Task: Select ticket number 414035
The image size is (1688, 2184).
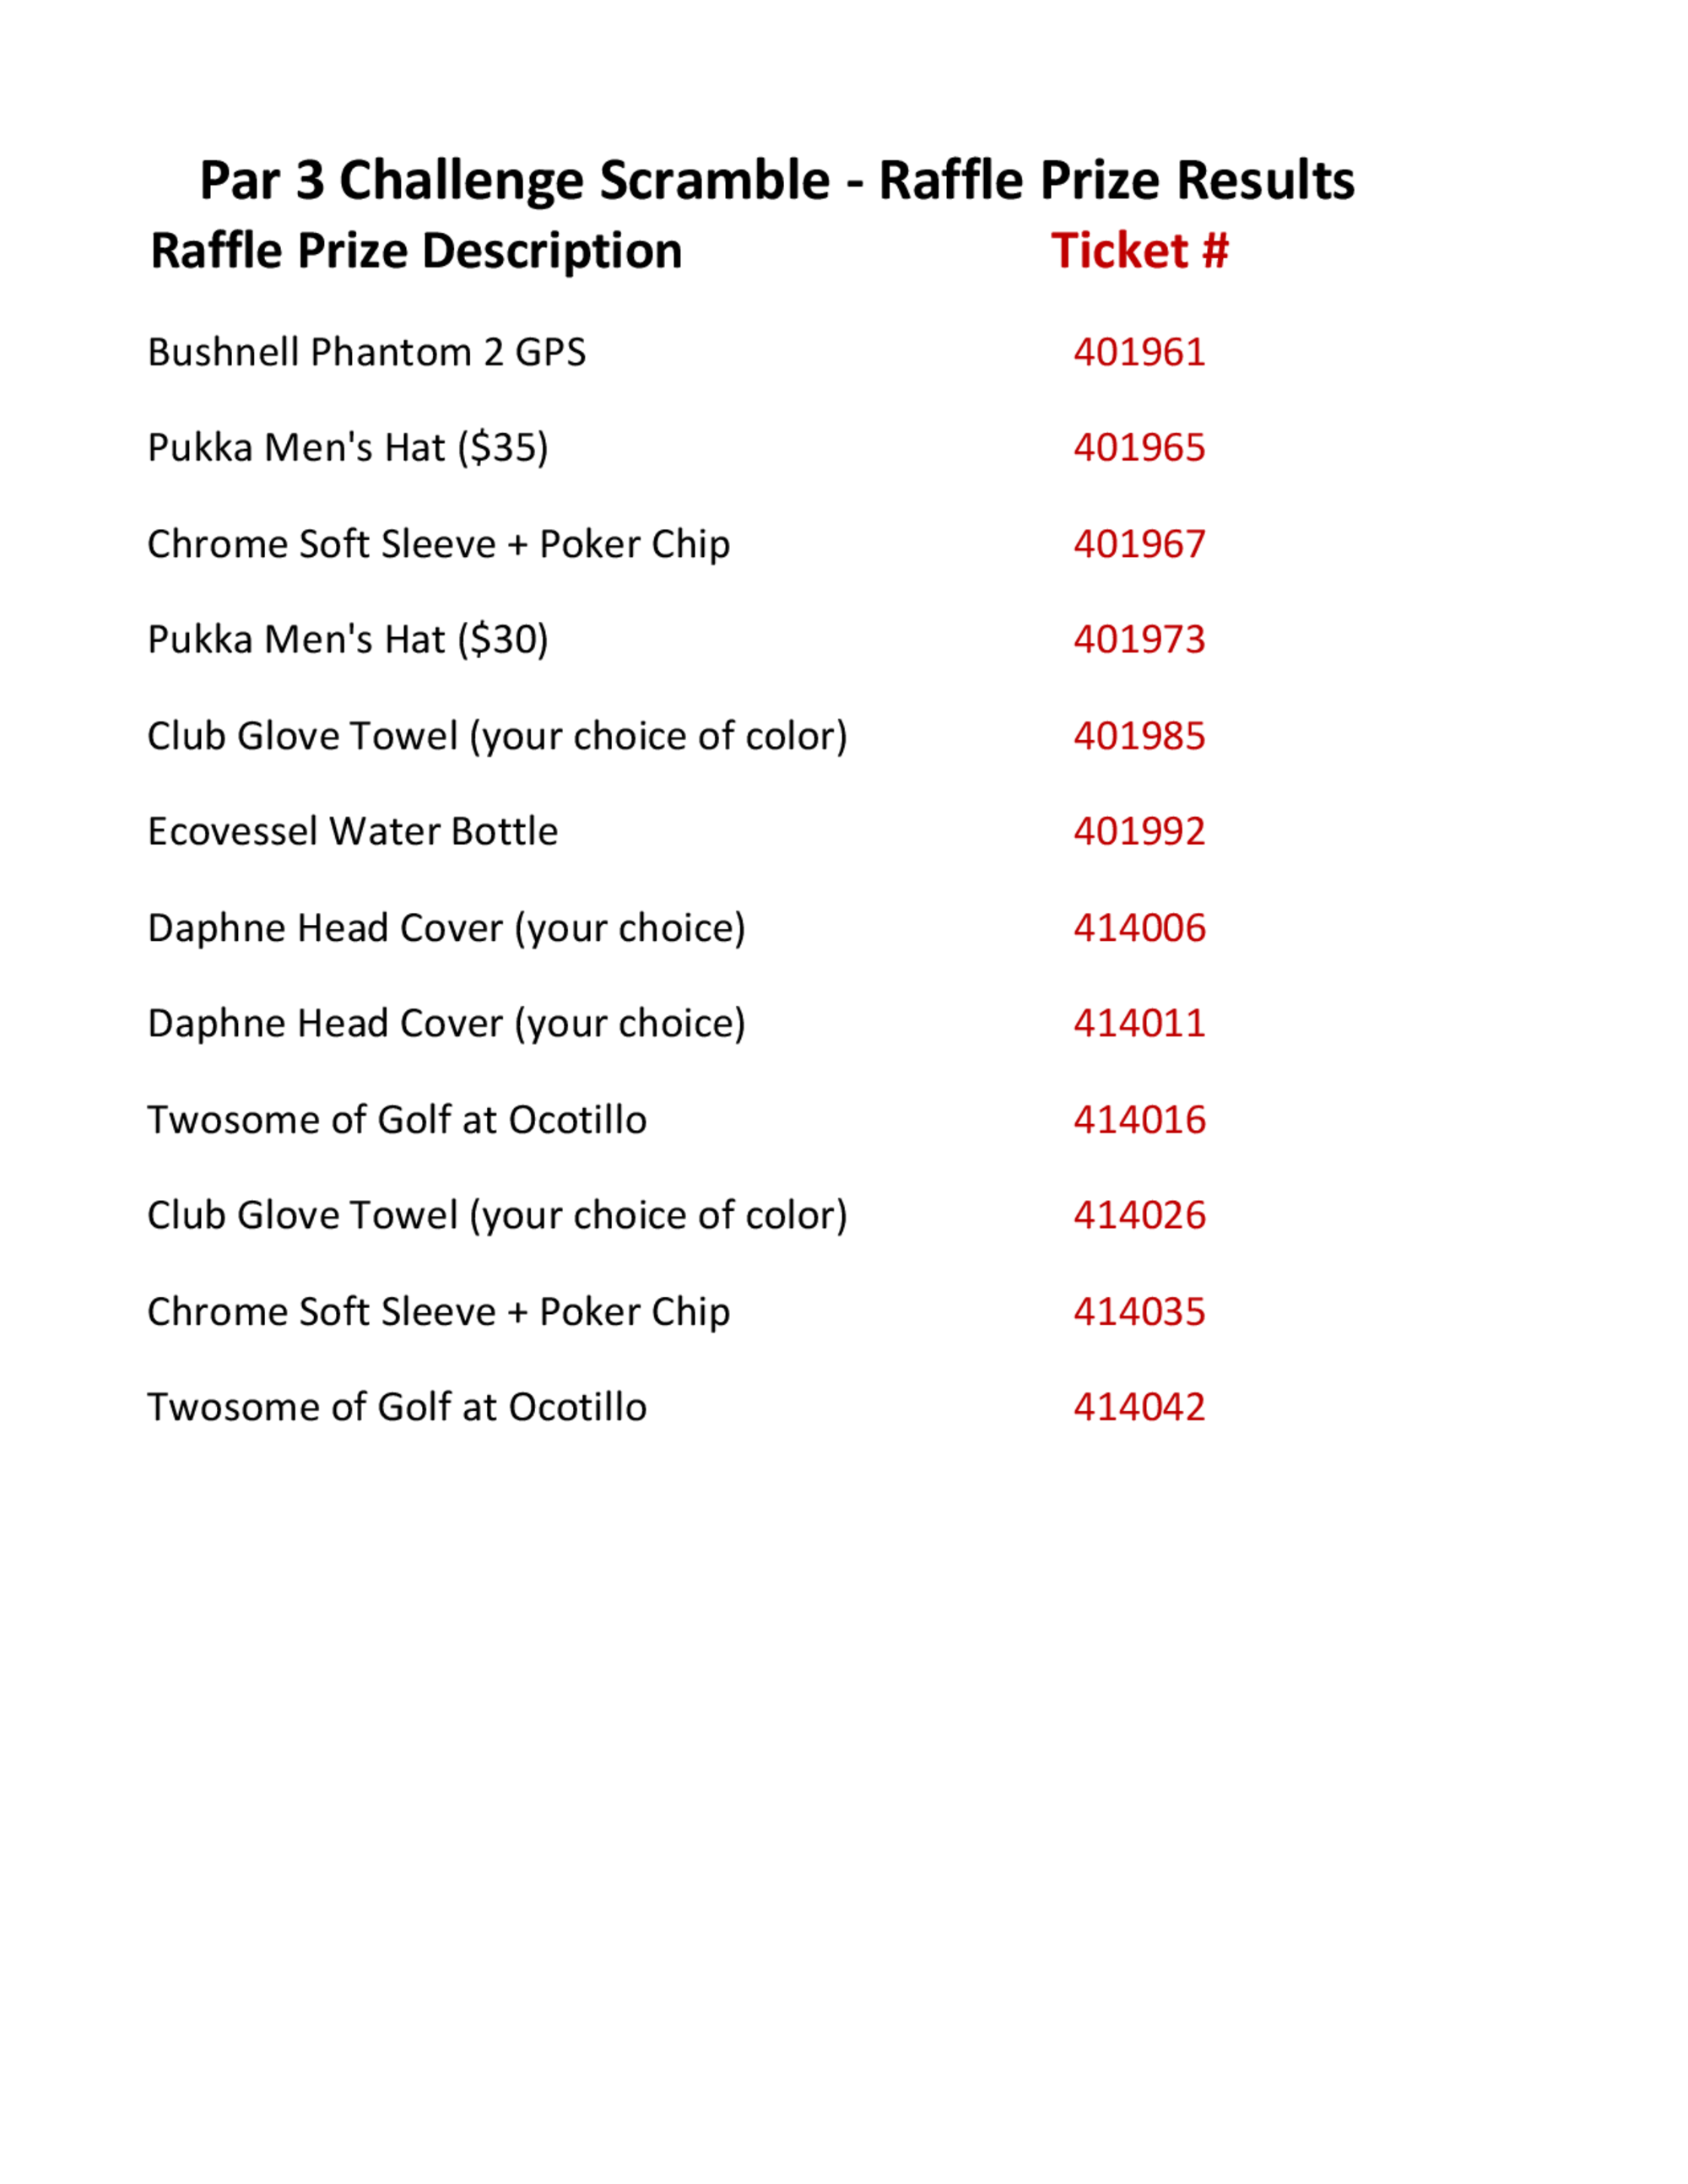Action: (1139, 1312)
